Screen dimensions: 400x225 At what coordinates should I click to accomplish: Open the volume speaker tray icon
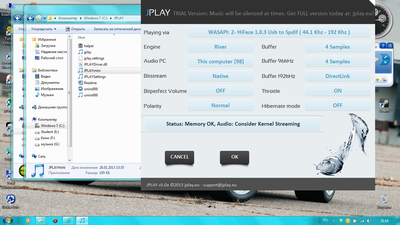[369, 221]
